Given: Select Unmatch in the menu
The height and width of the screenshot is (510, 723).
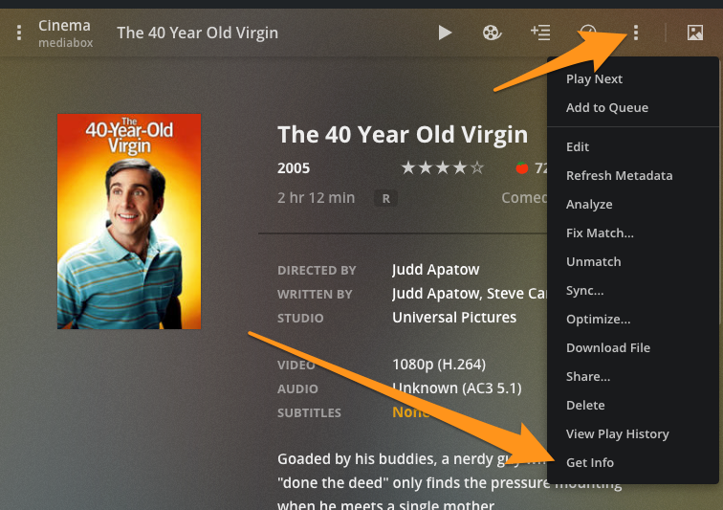Looking at the screenshot, I should tap(633, 261).
